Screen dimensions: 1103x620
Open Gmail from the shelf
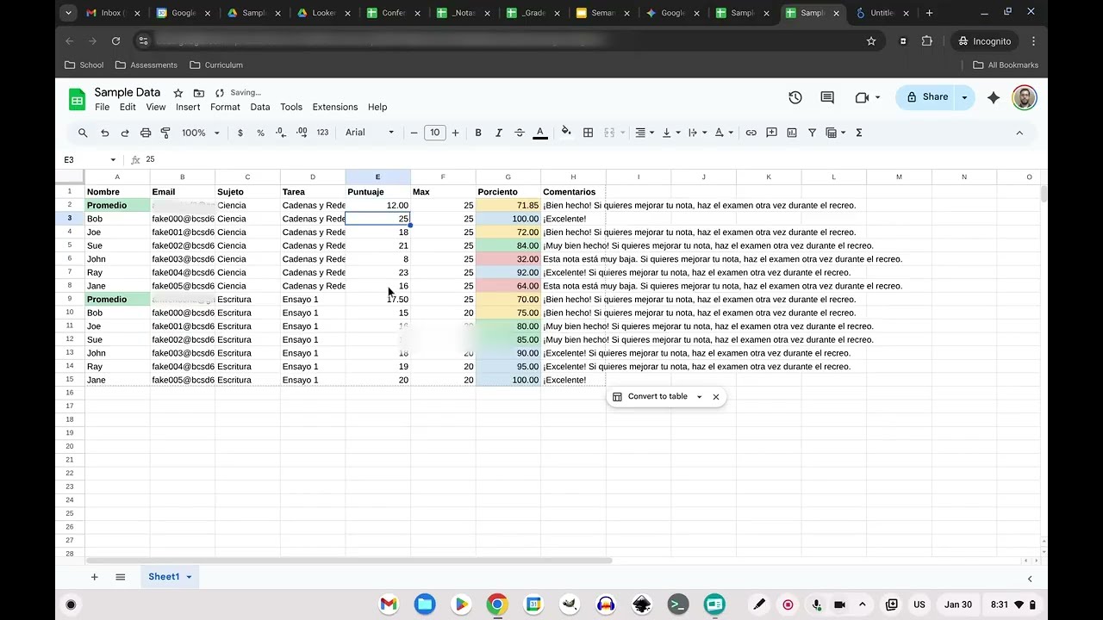pos(389,604)
